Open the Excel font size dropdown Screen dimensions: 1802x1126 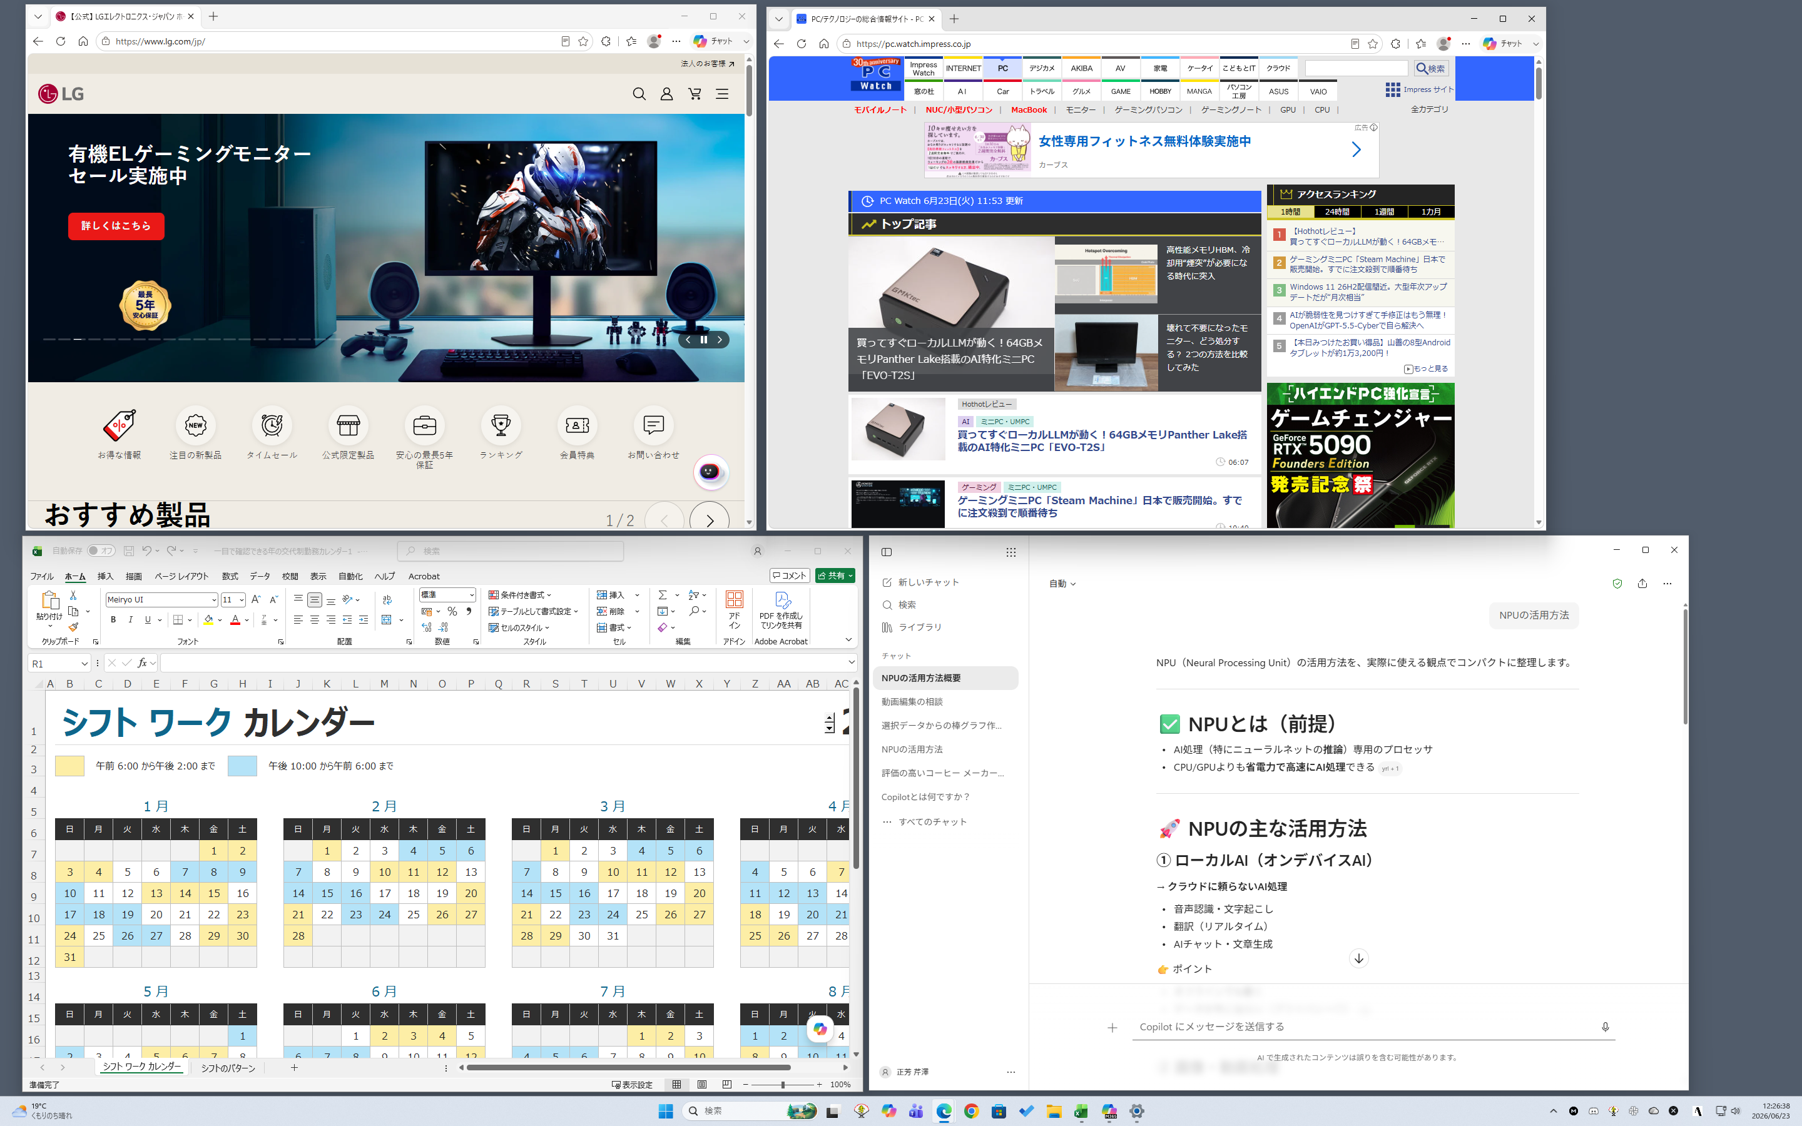pyautogui.click(x=242, y=601)
